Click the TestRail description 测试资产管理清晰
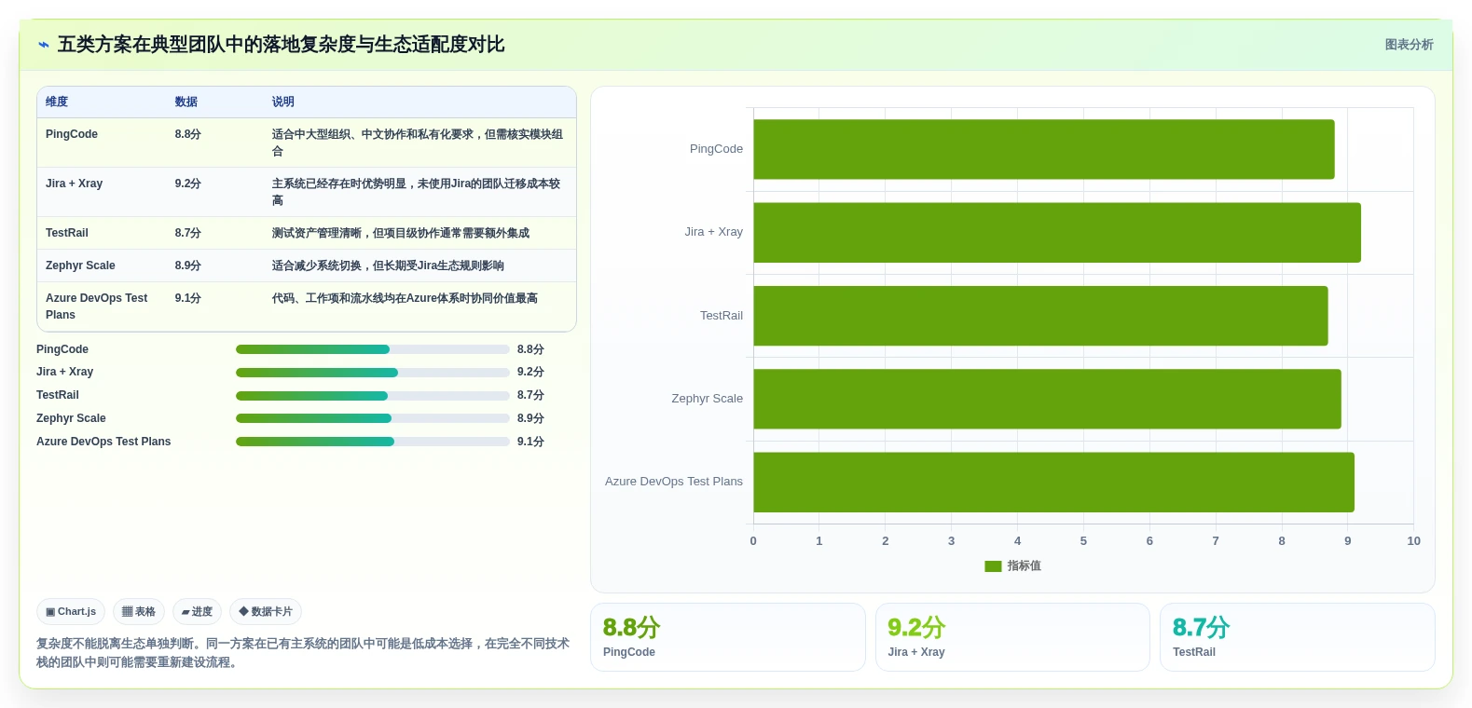 tap(401, 233)
